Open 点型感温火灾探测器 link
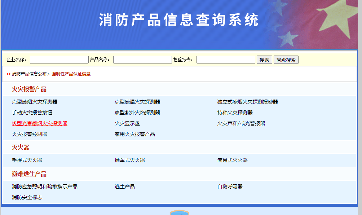Image resolution: width=362 pixels, height=215 pixels. coord(137,102)
